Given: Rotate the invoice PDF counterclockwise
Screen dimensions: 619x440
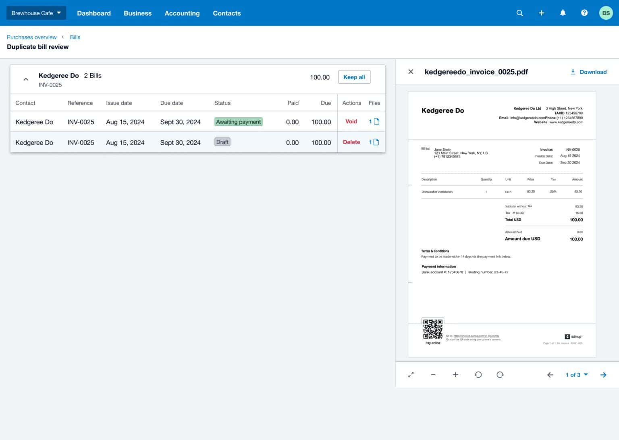Looking at the screenshot, I should pyautogui.click(x=478, y=375).
